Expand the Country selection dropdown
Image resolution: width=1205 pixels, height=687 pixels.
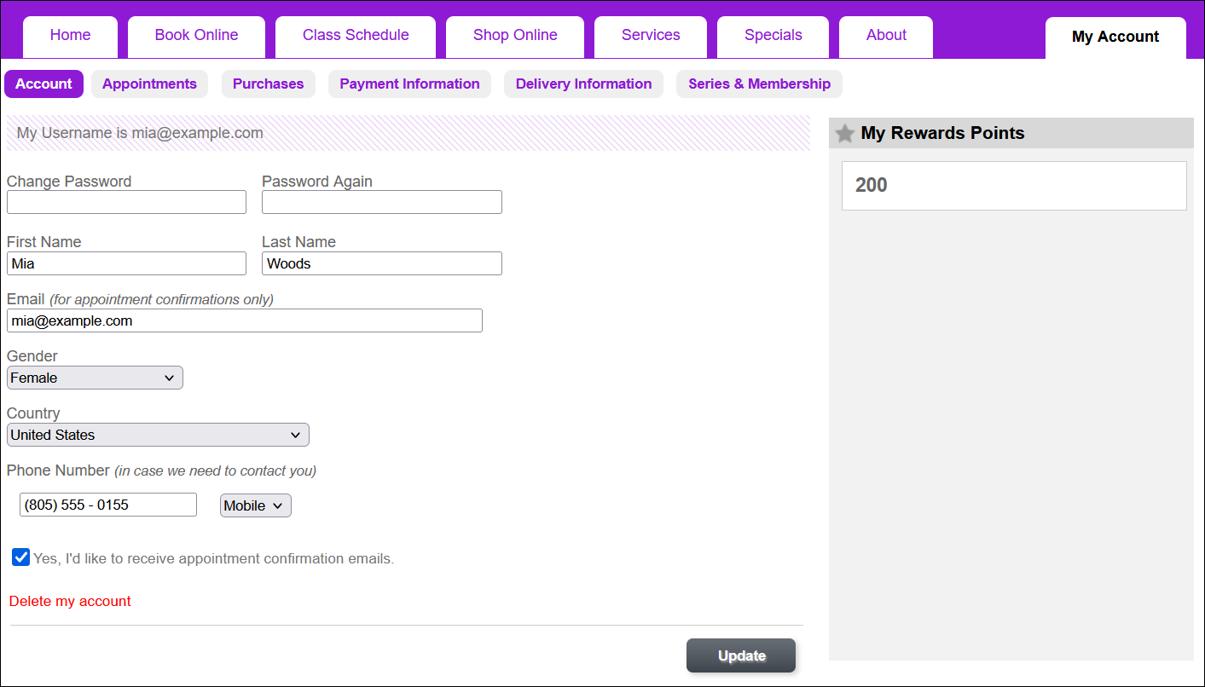pyautogui.click(x=157, y=435)
